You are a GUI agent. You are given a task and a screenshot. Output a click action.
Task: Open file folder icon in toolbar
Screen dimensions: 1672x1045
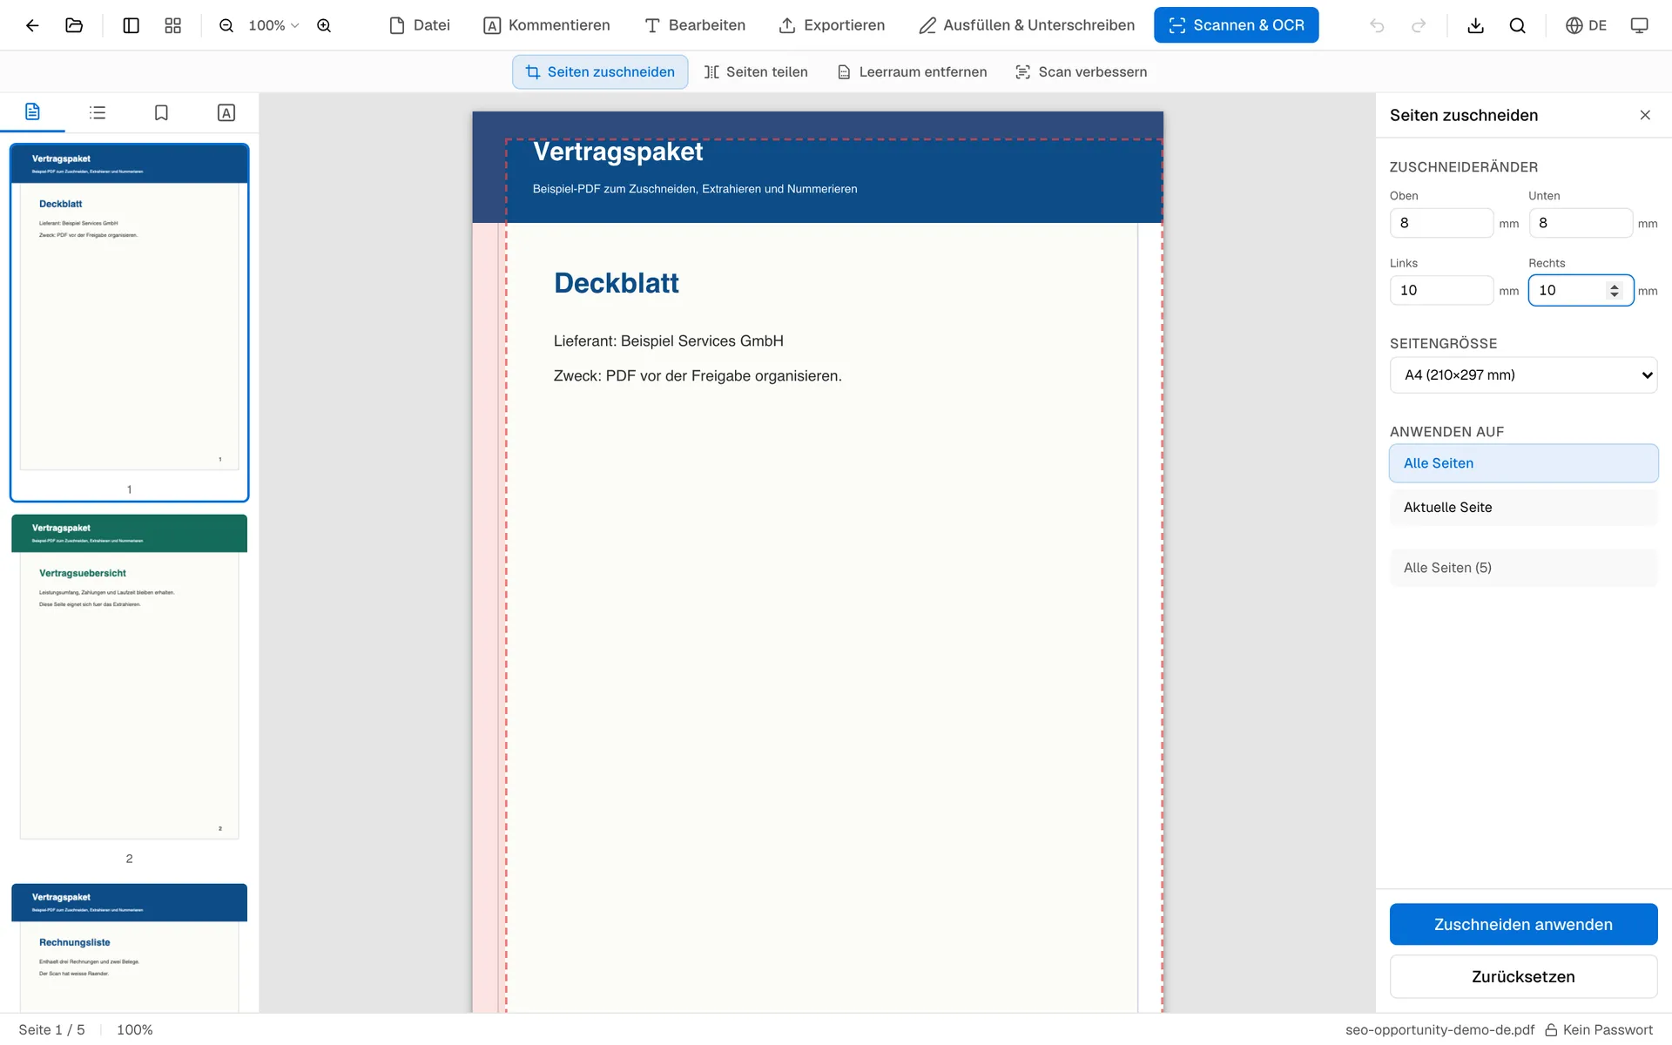click(x=74, y=25)
